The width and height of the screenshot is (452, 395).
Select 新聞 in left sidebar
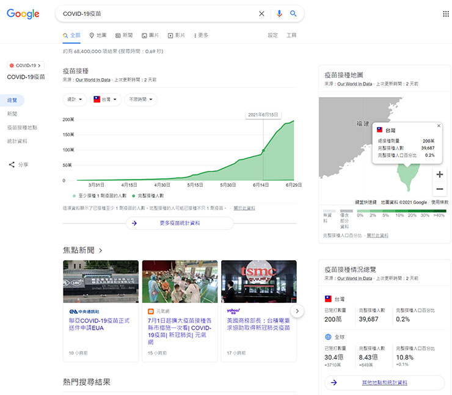pos(12,114)
